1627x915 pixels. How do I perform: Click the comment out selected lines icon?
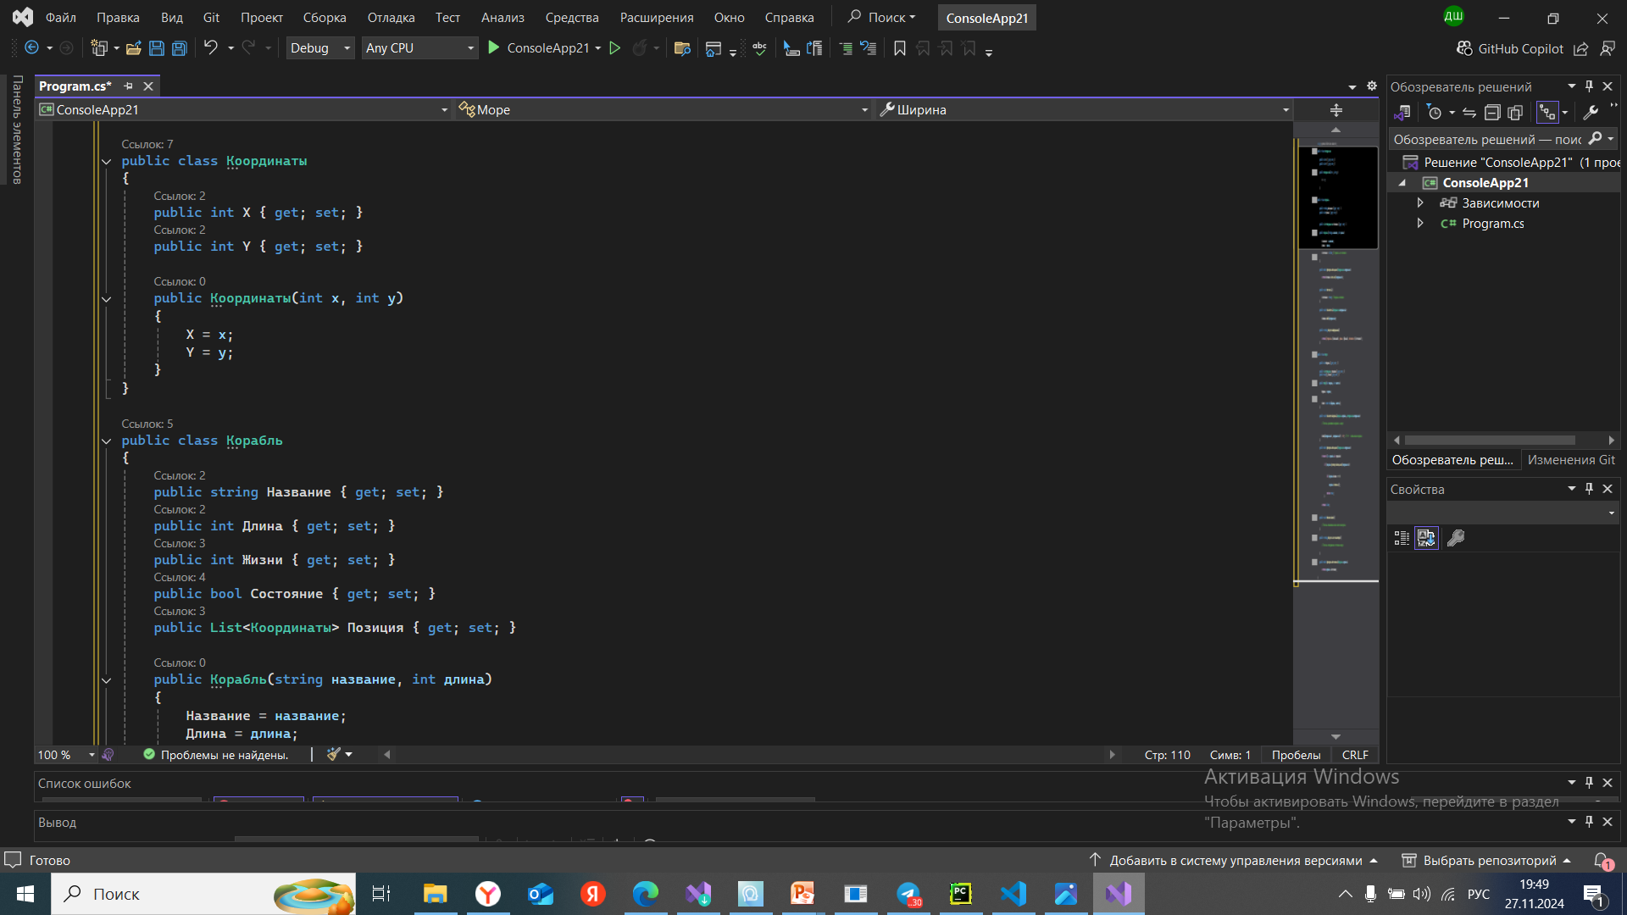(x=846, y=48)
